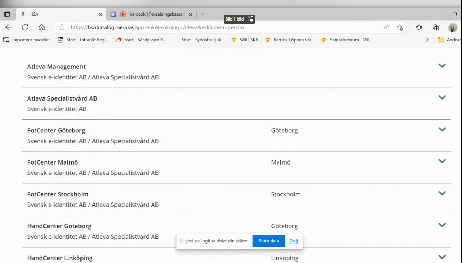The image size is (462, 263).
Task: Click the address bar URL field
Action: click(219, 27)
